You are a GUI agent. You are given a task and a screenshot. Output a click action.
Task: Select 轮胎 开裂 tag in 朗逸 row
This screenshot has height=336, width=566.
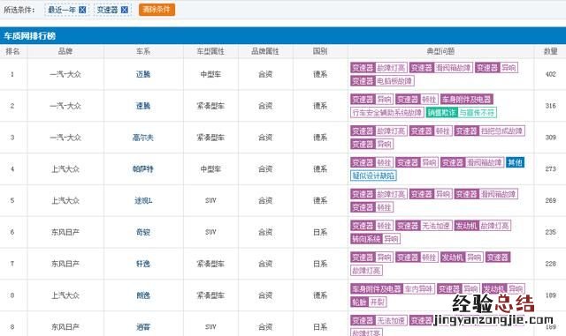(x=369, y=302)
